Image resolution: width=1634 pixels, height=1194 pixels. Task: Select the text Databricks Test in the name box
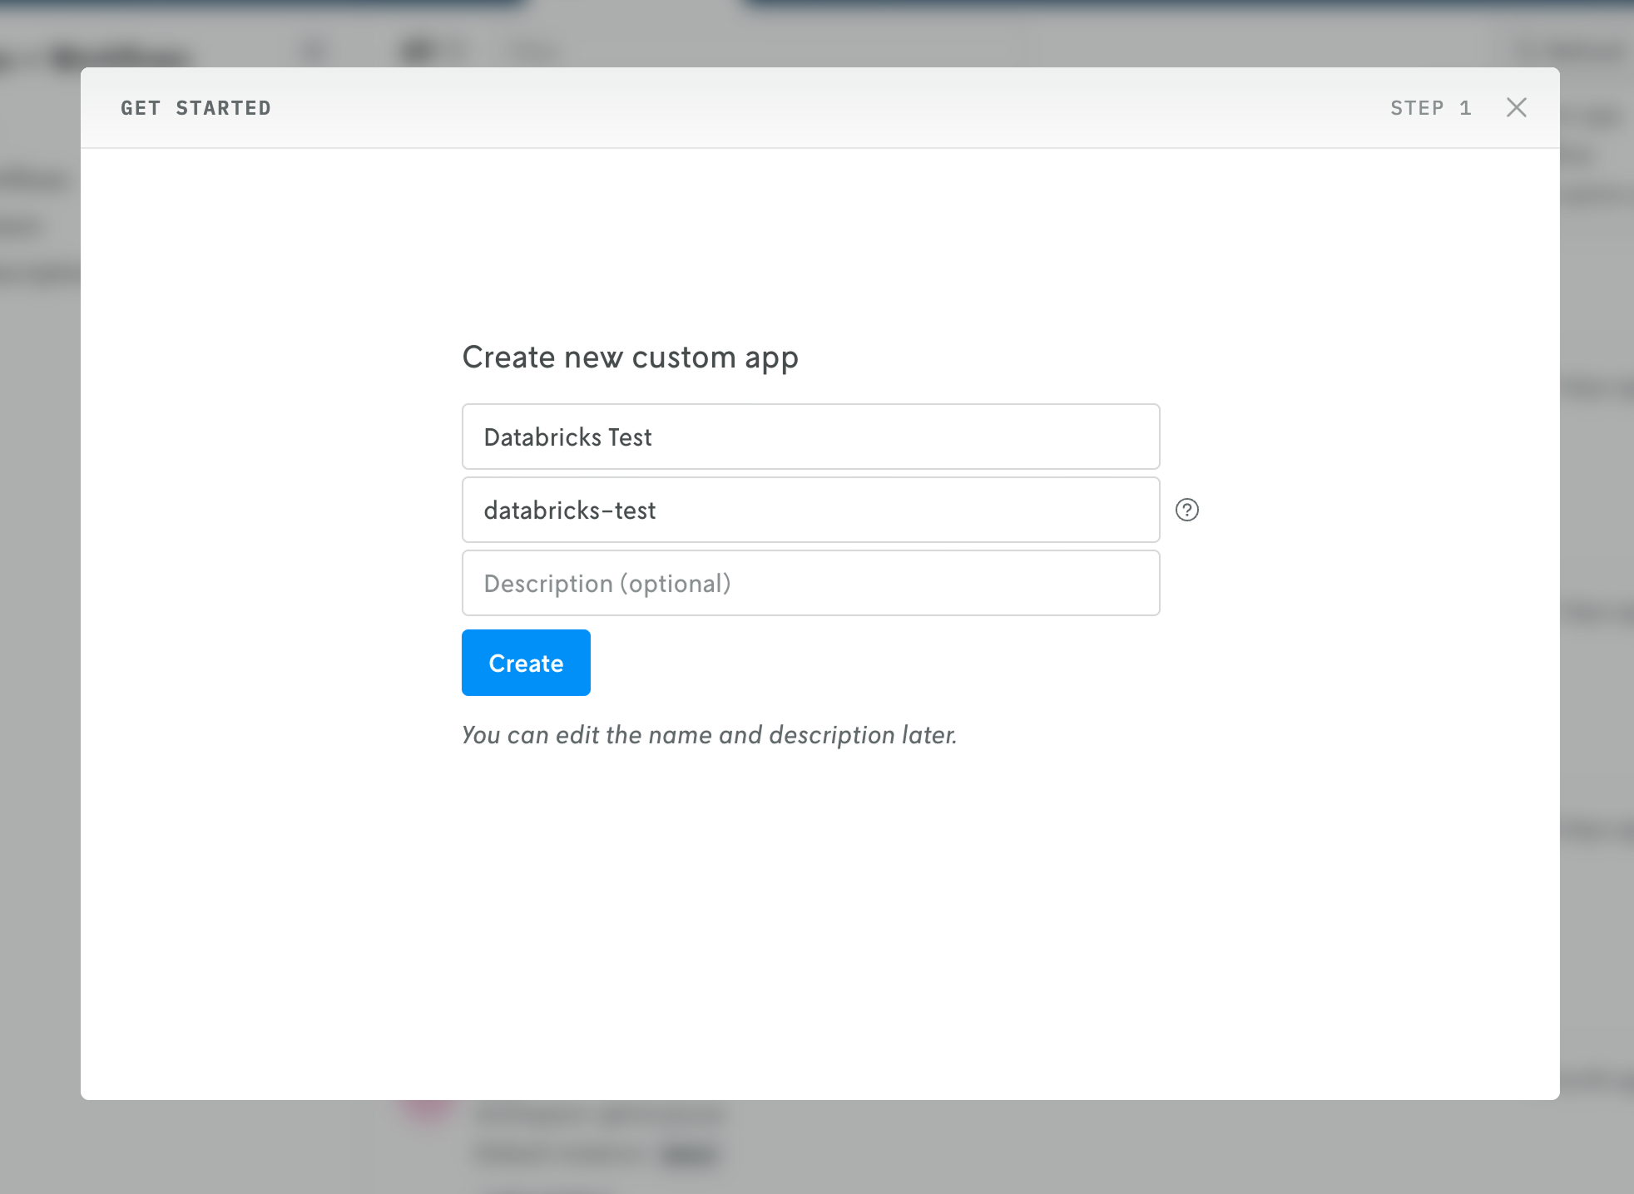click(568, 436)
